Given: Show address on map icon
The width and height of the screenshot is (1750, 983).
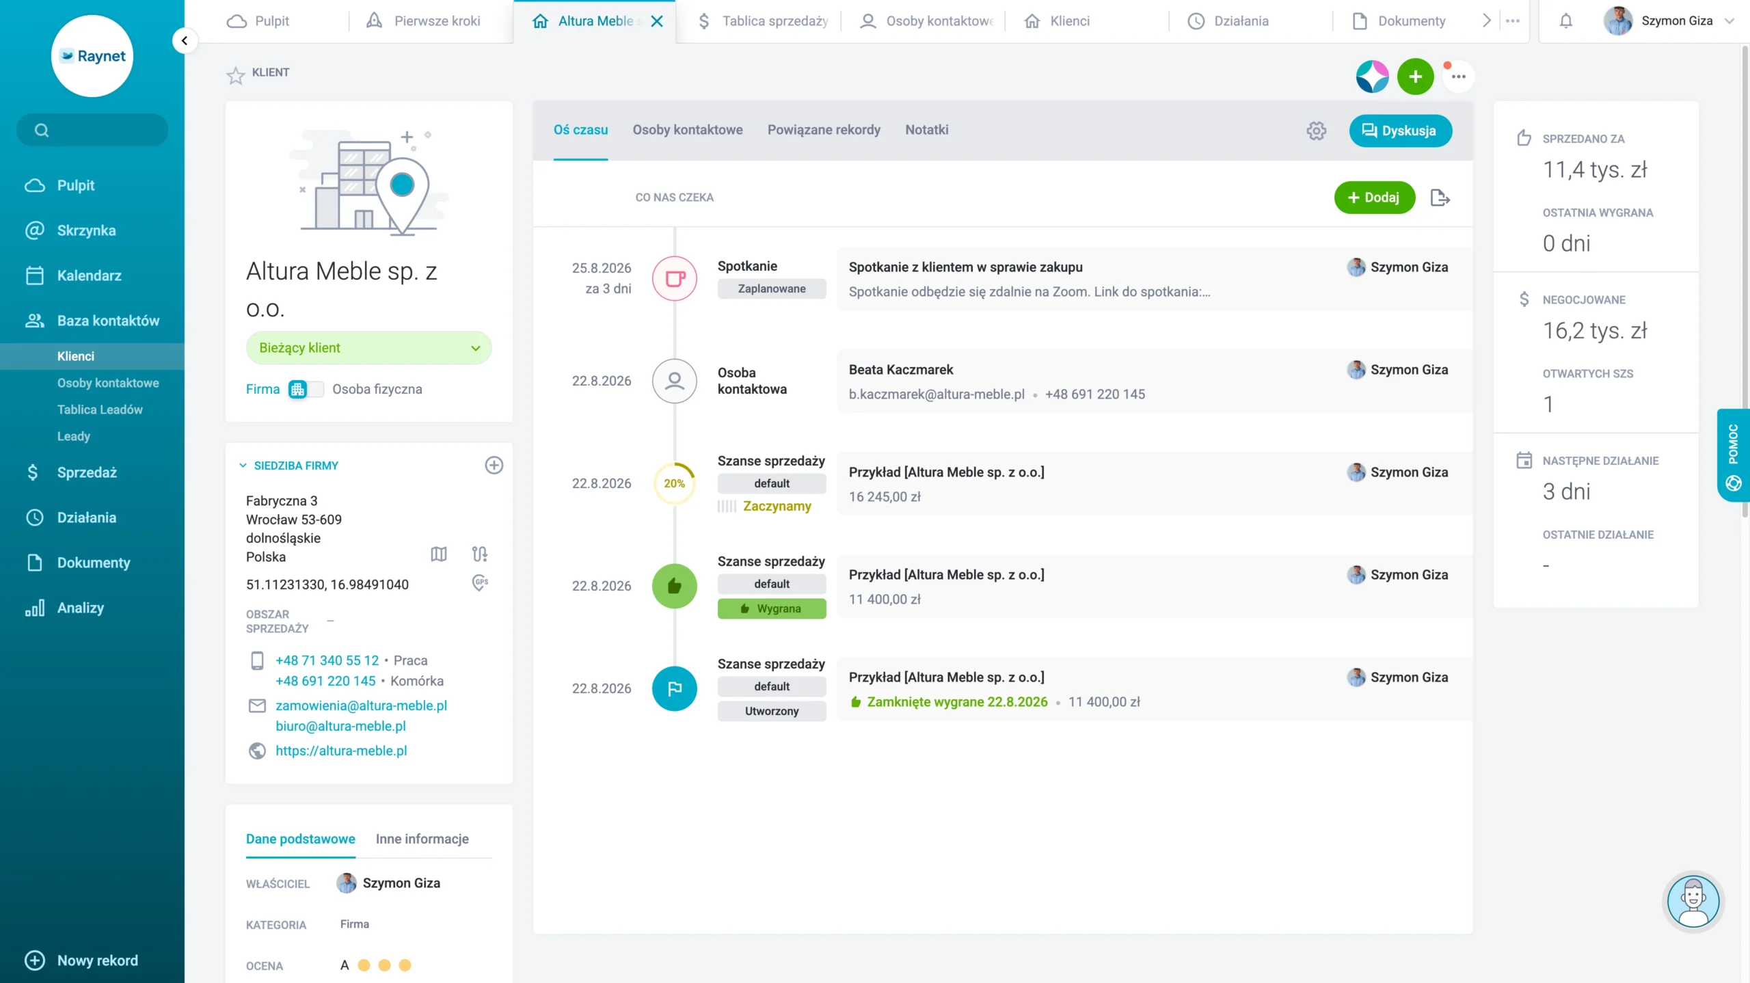Looking at the screenshot, I should coord(439,554).
